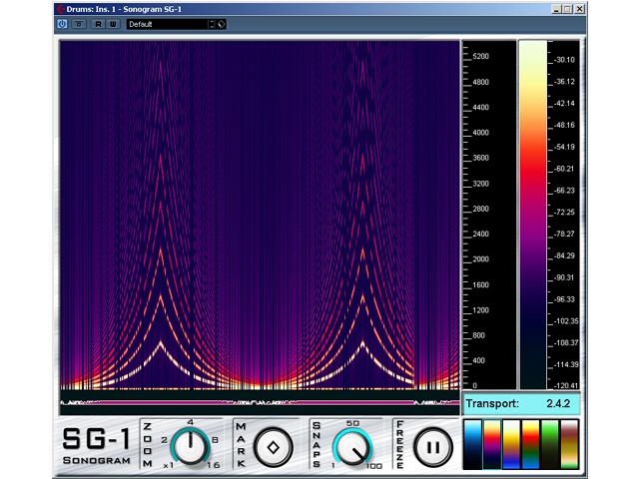Image resolution: width=639 pixels, height=479 pixels.
Task: Pick the green color palette swatch
Action: [x=550, y=444]
